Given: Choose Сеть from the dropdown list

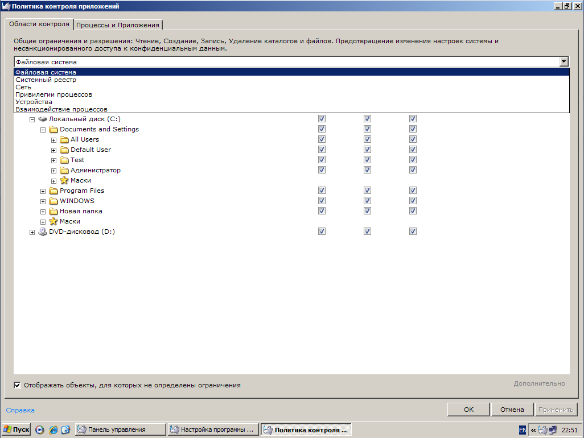Looking at the screenshot, I should click(291, 87).
